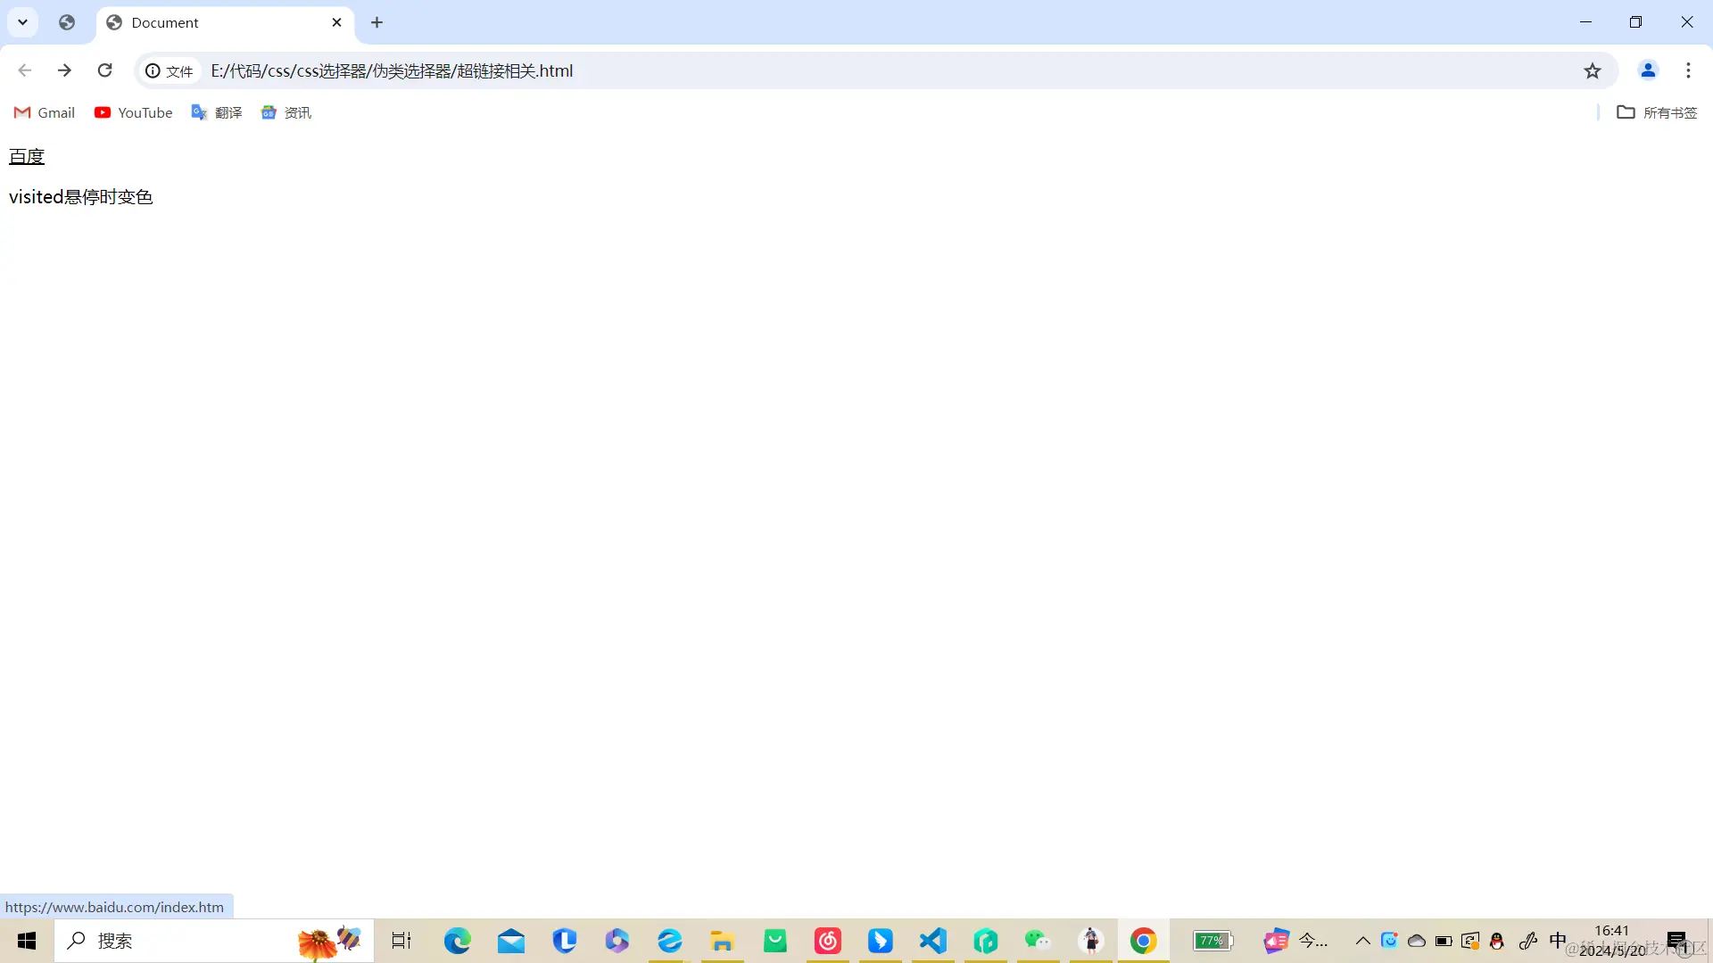Open Microsoft Edge from taskbar

click(x=458, y=941)
